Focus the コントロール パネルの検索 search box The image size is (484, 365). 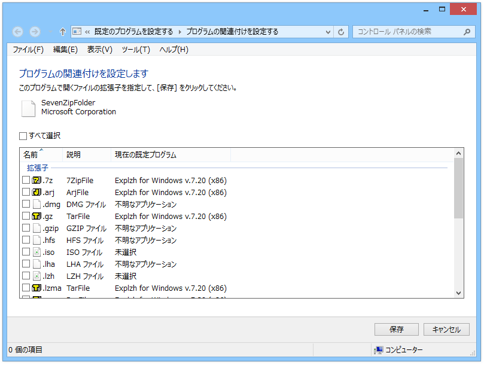click(x=413, y=32)
